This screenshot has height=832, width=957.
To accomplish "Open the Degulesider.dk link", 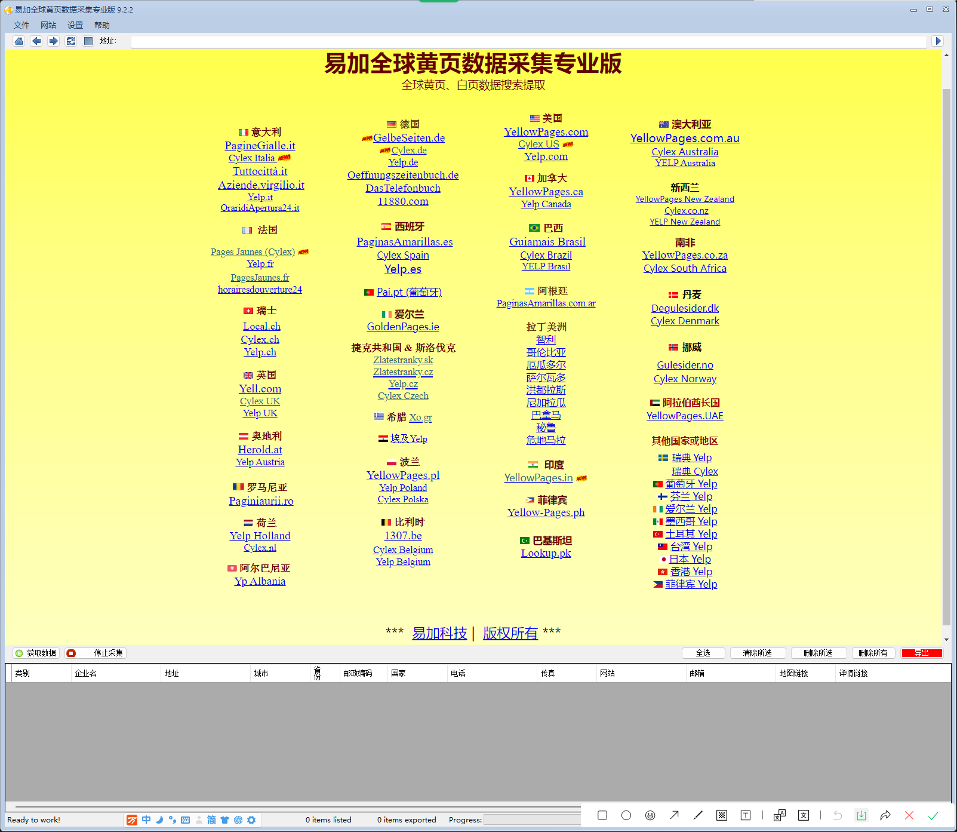I will [x=685, y=308].
